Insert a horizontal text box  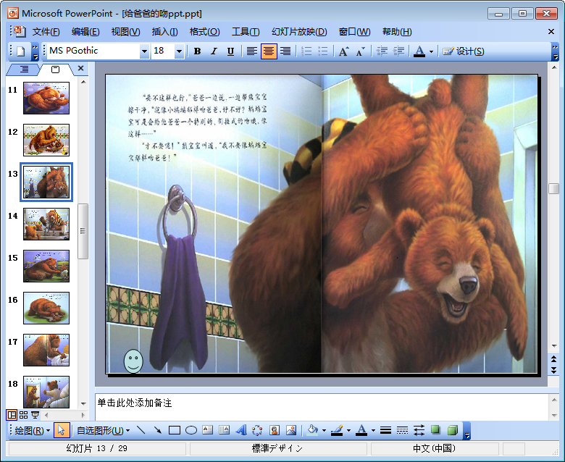[x=208, y=430]
